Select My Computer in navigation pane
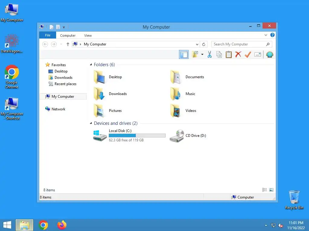The image size is (309, 231). (63, 97)
